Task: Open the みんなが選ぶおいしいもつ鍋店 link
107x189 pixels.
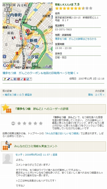Action: (x=63, y=134)
